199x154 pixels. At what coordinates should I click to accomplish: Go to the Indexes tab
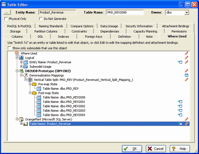click(64, 37)
